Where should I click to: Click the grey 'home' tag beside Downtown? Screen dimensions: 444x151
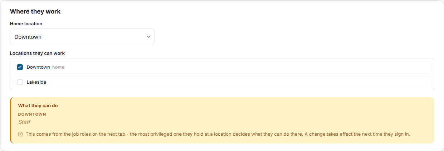tap(58, 67)
